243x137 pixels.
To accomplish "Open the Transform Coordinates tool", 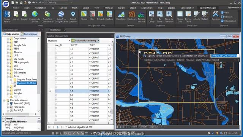I will 47,17.
